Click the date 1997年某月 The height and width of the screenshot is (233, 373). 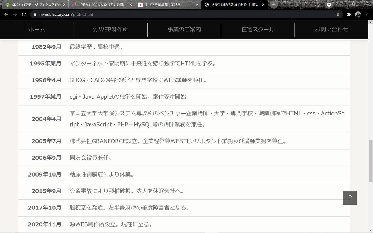45,97
